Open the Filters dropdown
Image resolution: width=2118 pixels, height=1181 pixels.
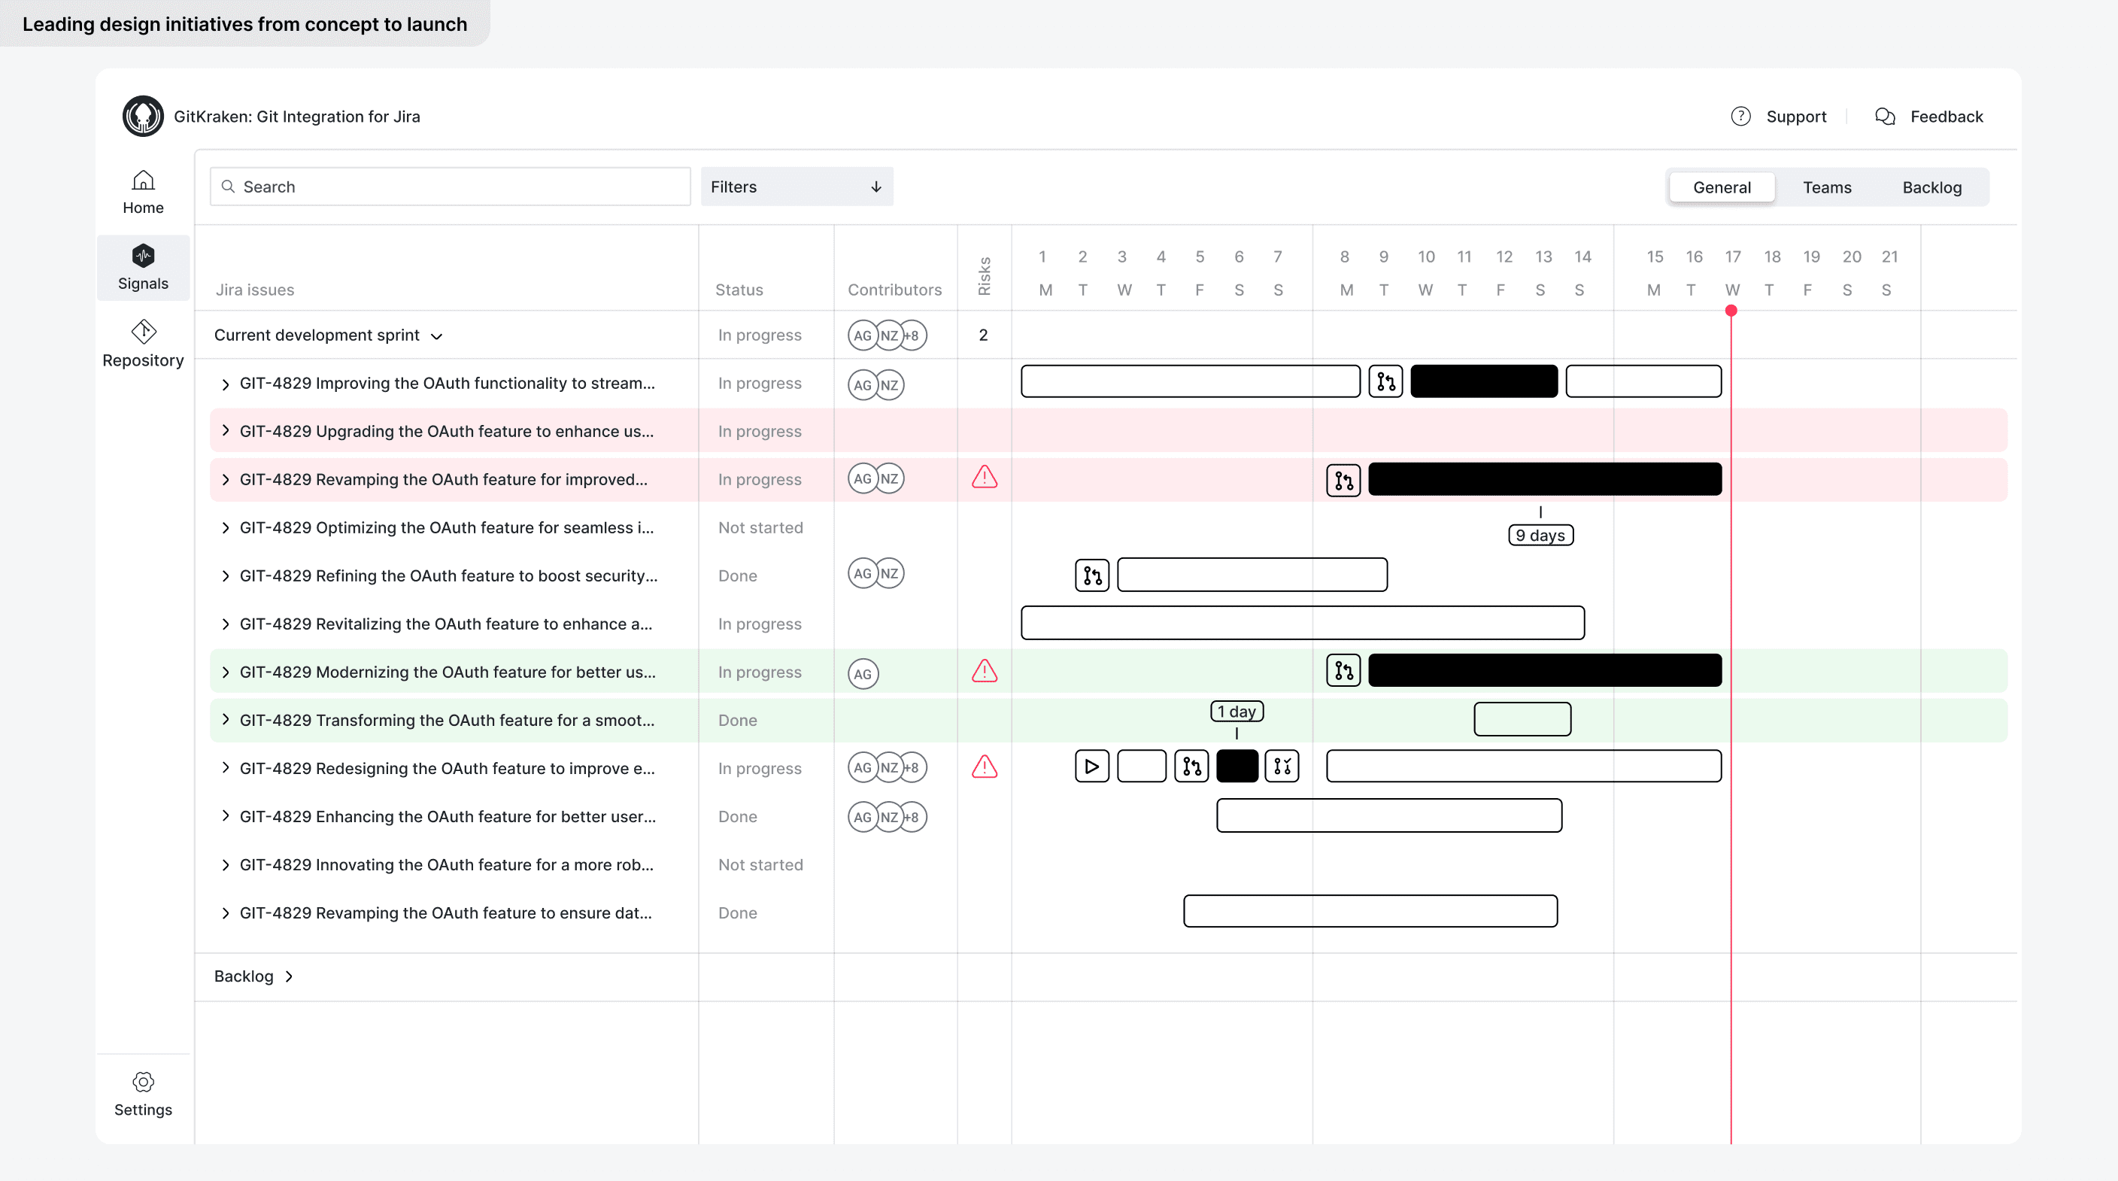pyautogui.click(x=796, y=187)
